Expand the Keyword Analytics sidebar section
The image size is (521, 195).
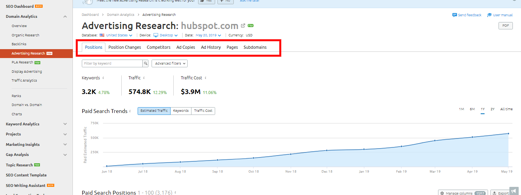click(65, 124)
